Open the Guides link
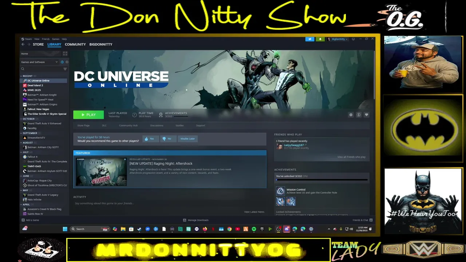 pyautogui.click(x=179, y=126)
